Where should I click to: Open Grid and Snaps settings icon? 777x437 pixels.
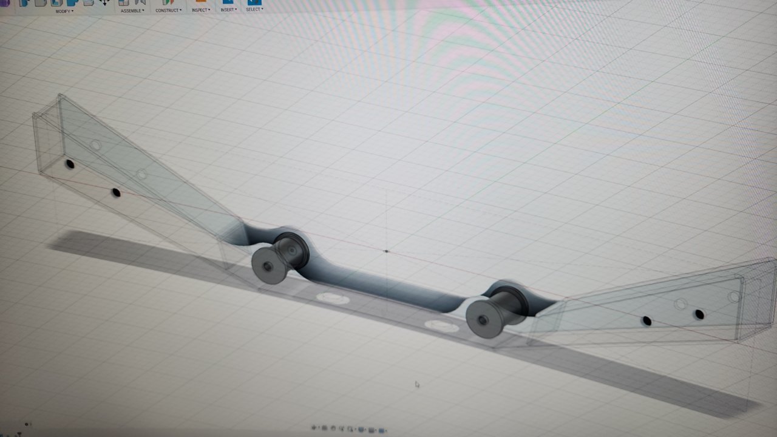tap(372, 430)
